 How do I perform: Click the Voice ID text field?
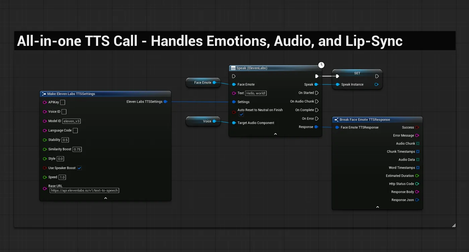64,112
